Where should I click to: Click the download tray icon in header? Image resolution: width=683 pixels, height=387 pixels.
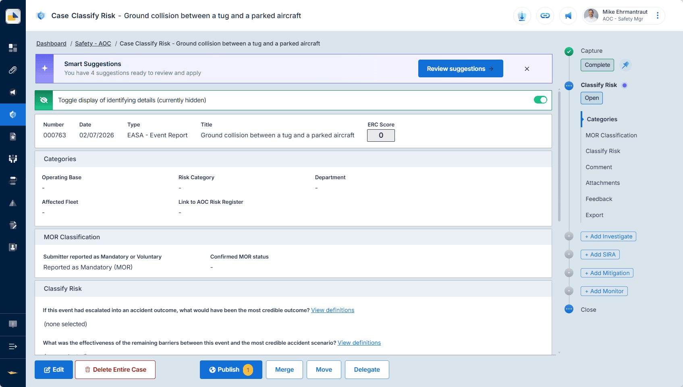522,16
